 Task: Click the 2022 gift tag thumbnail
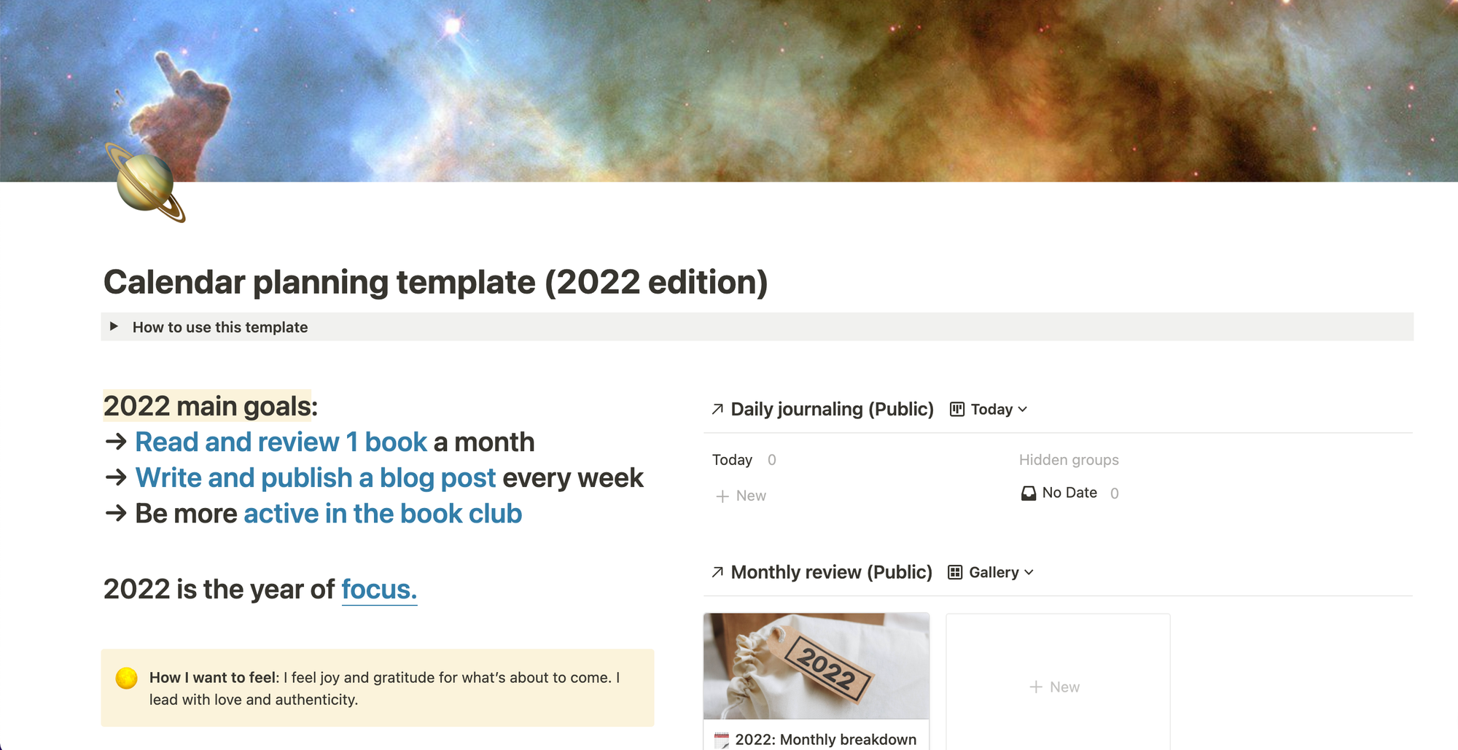tap(816, 665)
